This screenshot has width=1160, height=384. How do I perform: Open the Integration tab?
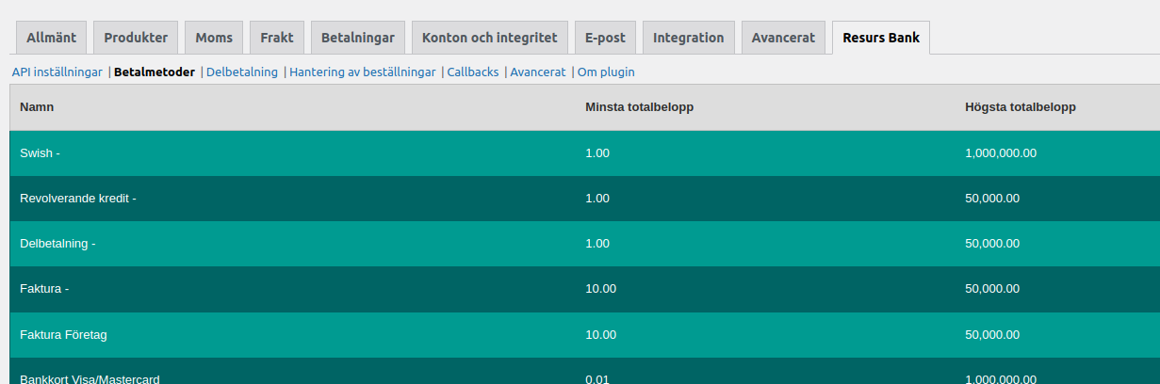click(689, 39)
